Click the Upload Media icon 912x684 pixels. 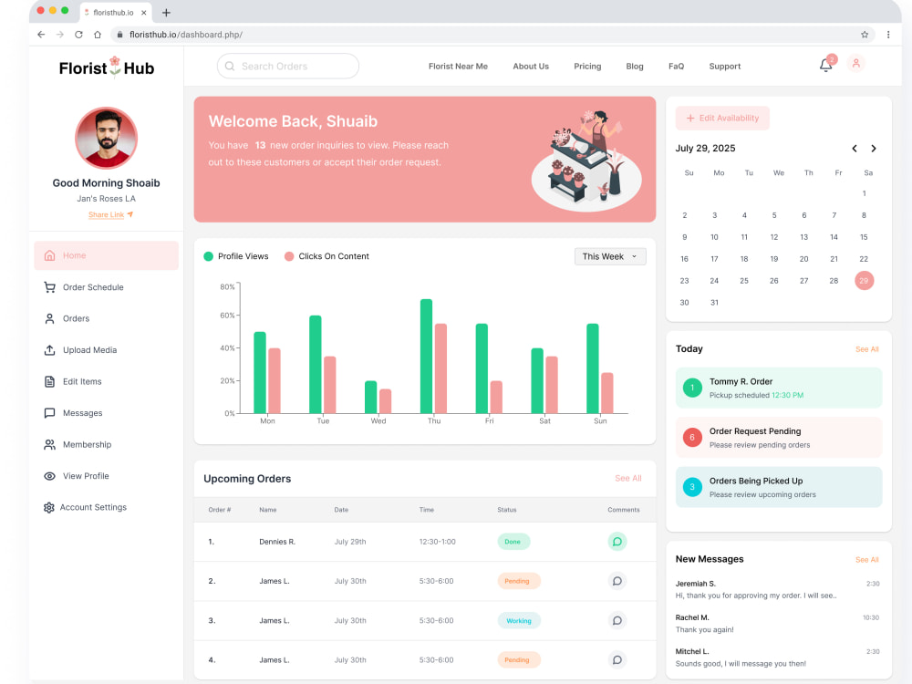[49, 350]
